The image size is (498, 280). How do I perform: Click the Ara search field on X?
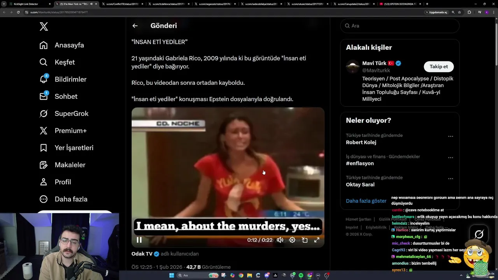(400, 26)
